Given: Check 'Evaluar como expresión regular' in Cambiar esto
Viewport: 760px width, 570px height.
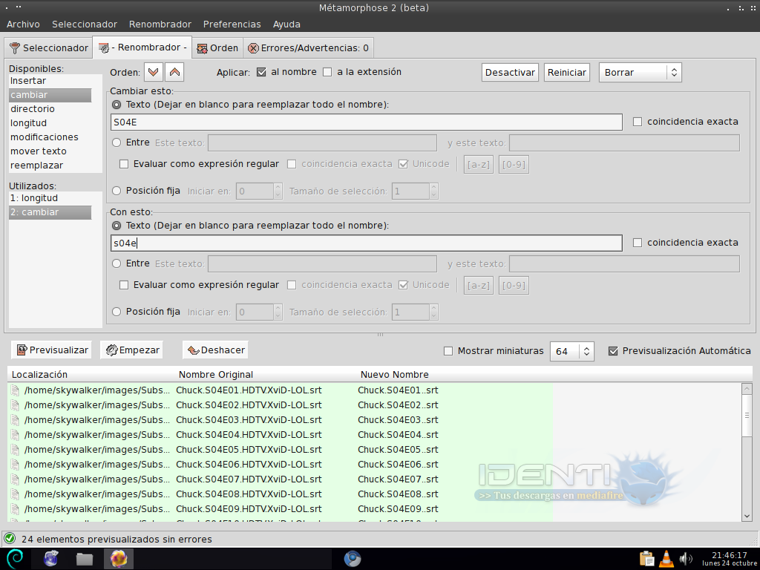Looking at the screenshot, I should (x=124, y=164).
